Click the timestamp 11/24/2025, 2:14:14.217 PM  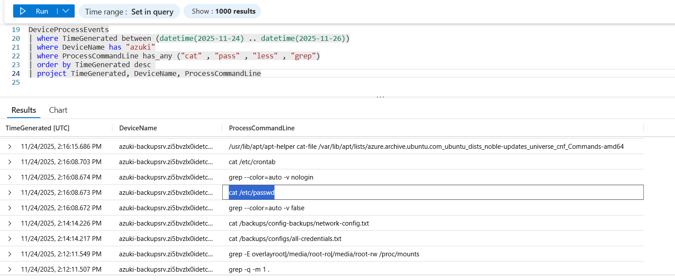pyautogui.click(x=61, y=239)
